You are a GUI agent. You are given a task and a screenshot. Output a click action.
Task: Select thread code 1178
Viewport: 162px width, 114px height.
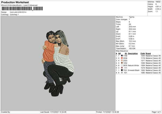pyautogui.click(x=143, y=58)
